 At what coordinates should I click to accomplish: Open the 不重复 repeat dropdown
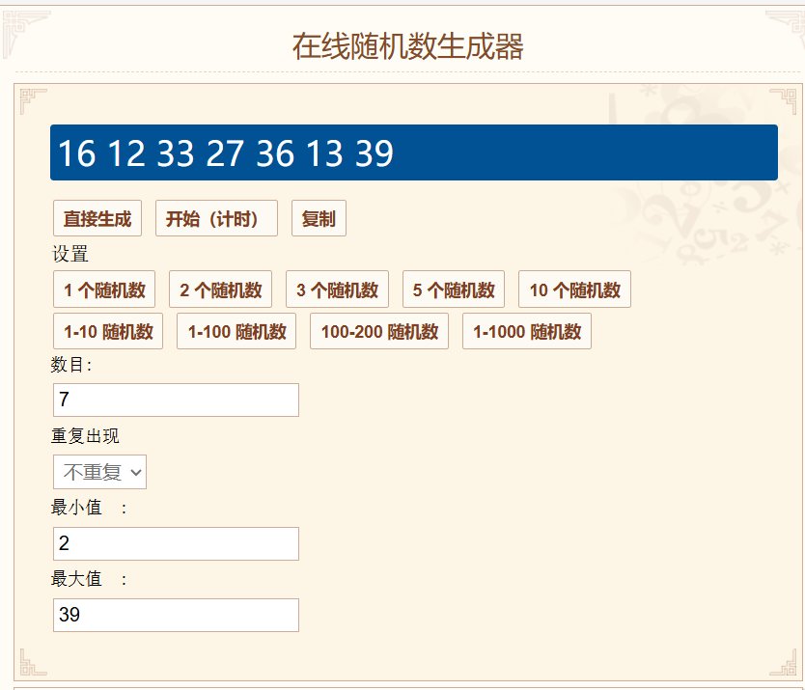point(100,472)
